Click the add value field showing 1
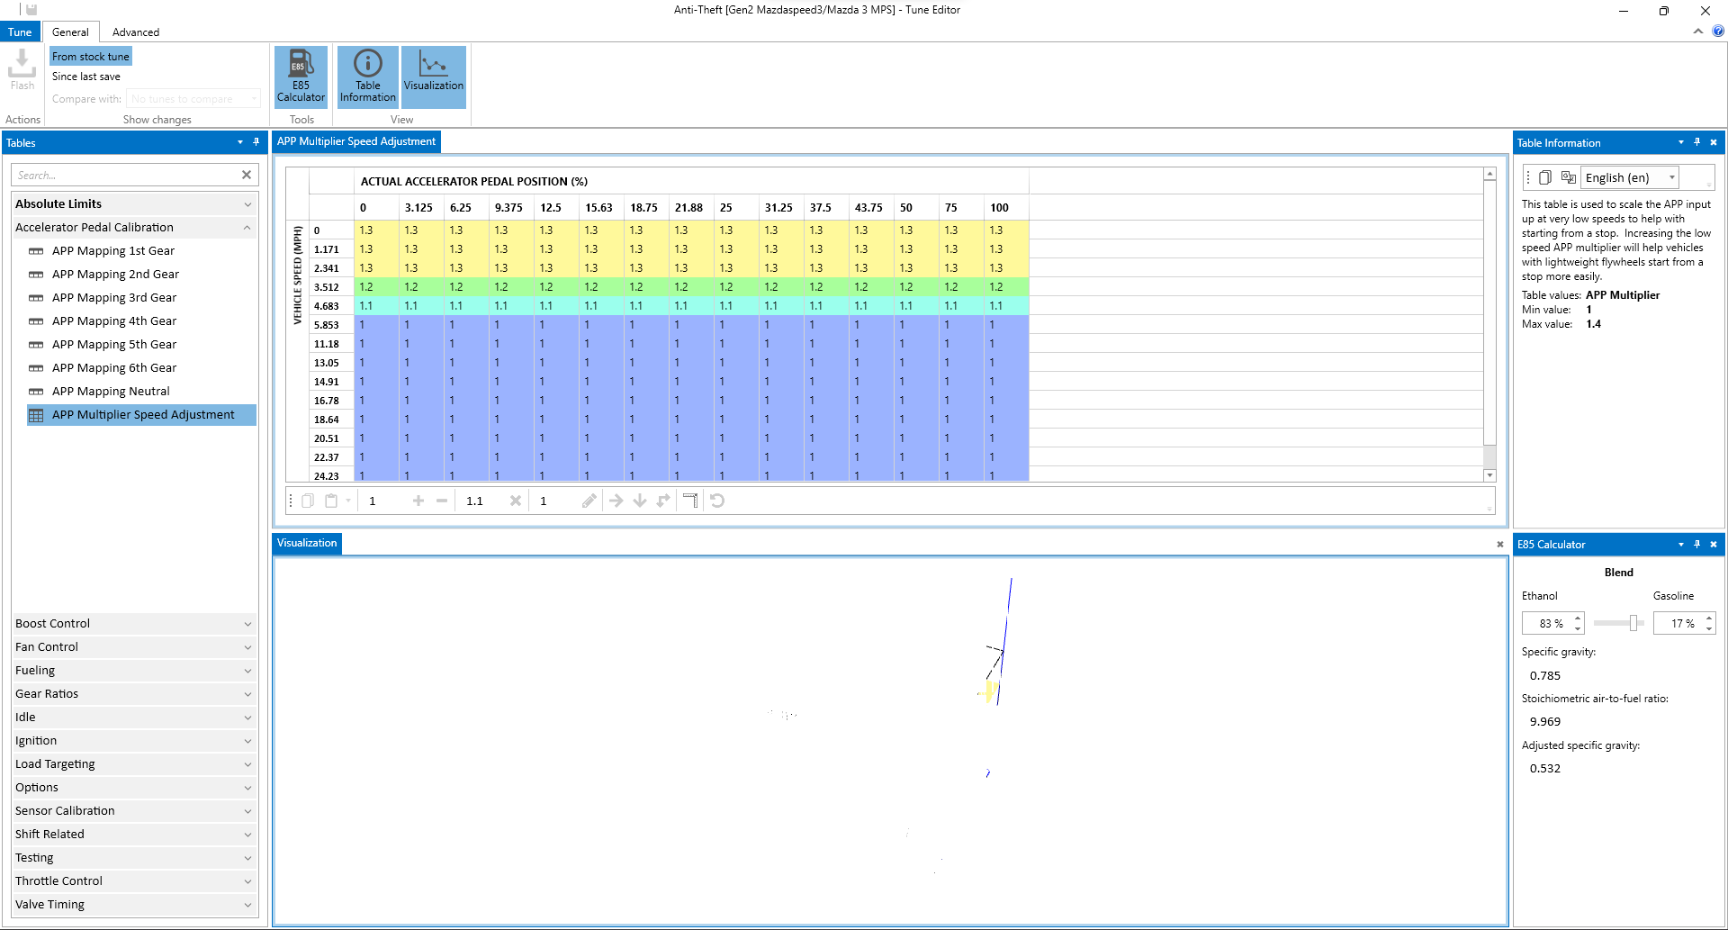Viewport: 1728px width, 930px height. point(383,501)
